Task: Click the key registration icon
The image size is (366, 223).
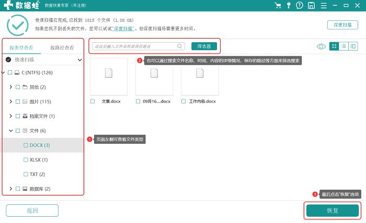Action: point(289,5)
